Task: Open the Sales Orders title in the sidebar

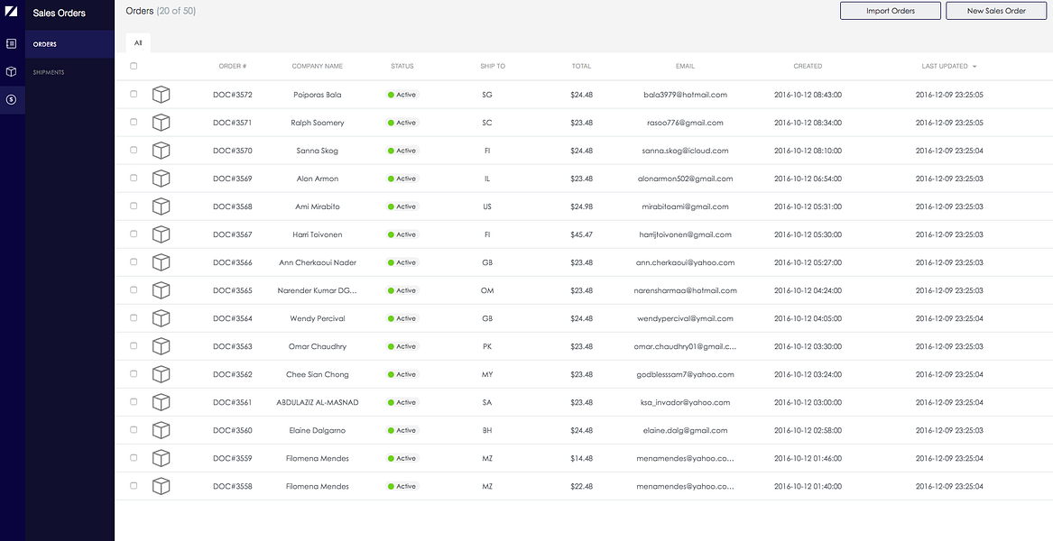Action: (59, 13)
